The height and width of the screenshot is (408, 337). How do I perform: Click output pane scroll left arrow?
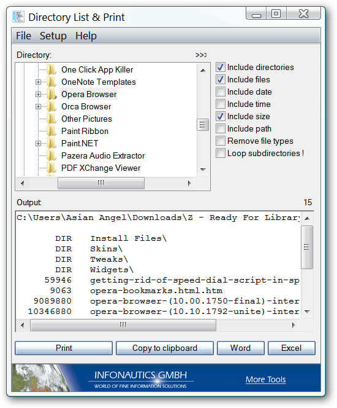point(22,325)
